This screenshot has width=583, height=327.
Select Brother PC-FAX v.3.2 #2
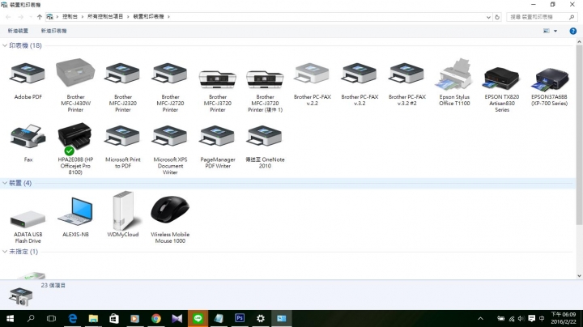pos(406,74)
